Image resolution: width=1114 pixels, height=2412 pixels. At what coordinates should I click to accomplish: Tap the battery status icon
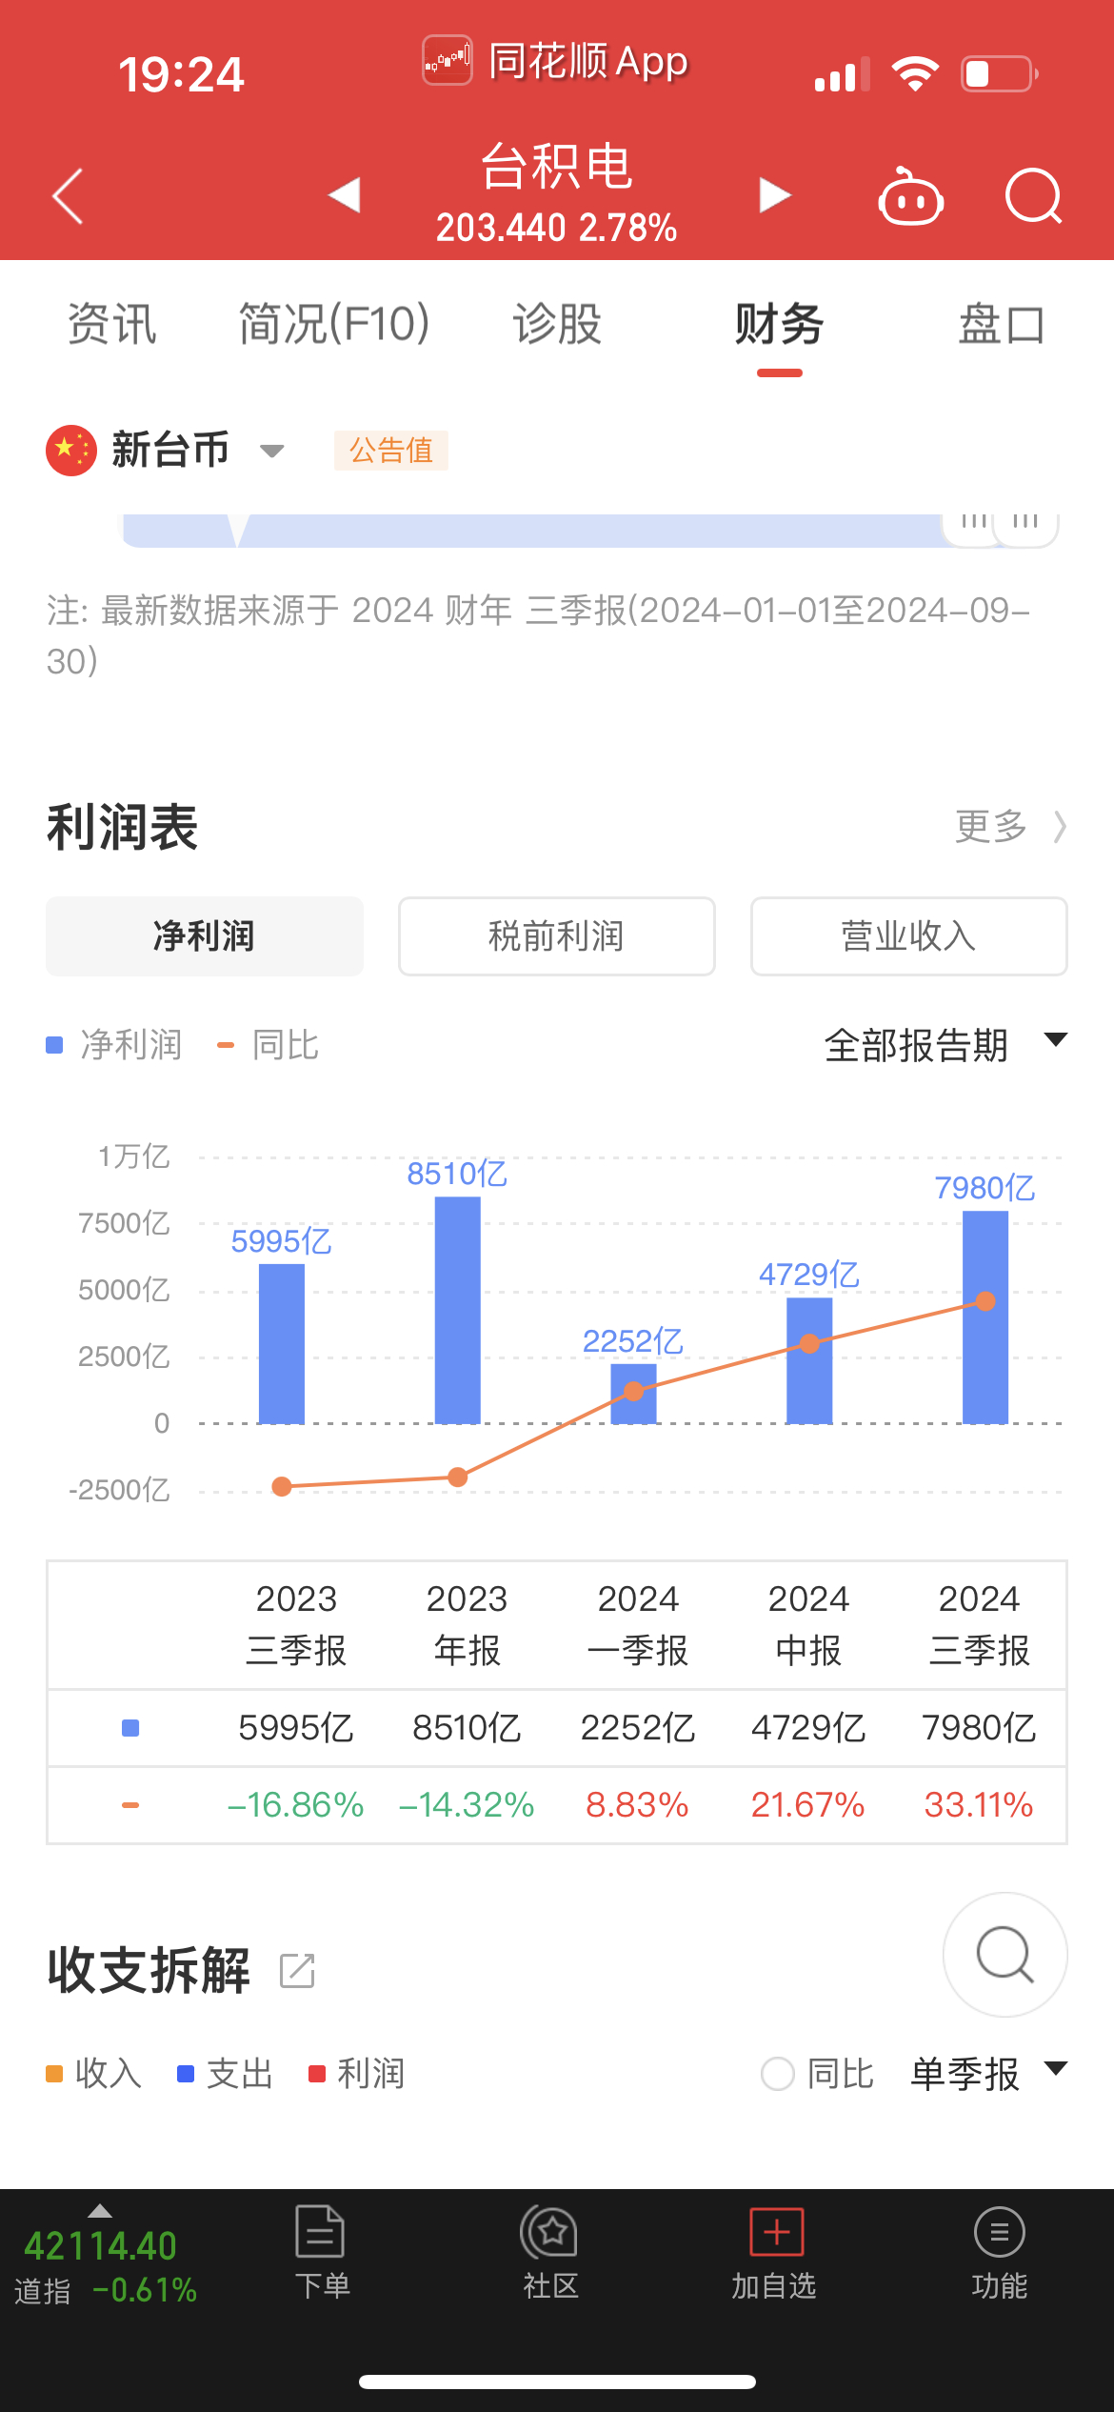pos(999,73)
